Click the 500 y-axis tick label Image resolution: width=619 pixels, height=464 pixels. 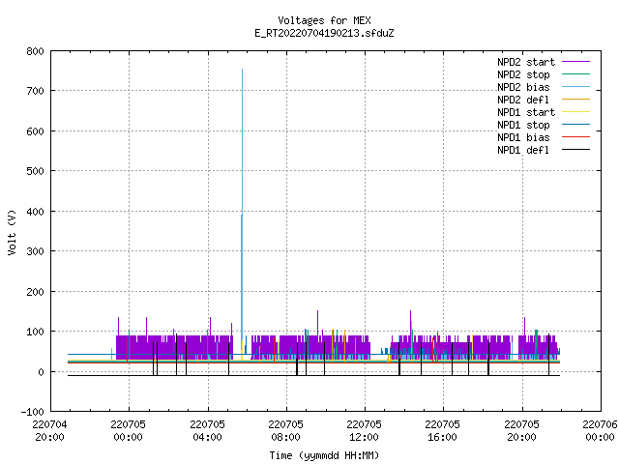pyautogui.click(x=35, y=171)
